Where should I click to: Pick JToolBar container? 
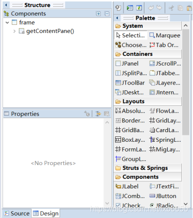[x=130, y=83]
